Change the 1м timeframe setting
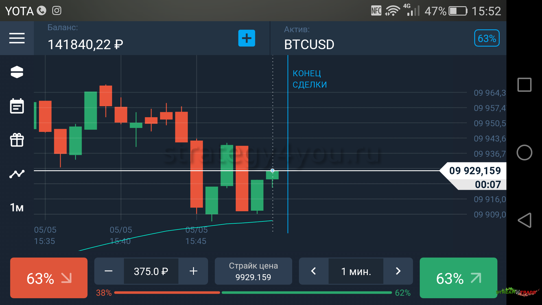Screen dimensions: 542x305 click(17, 208)
